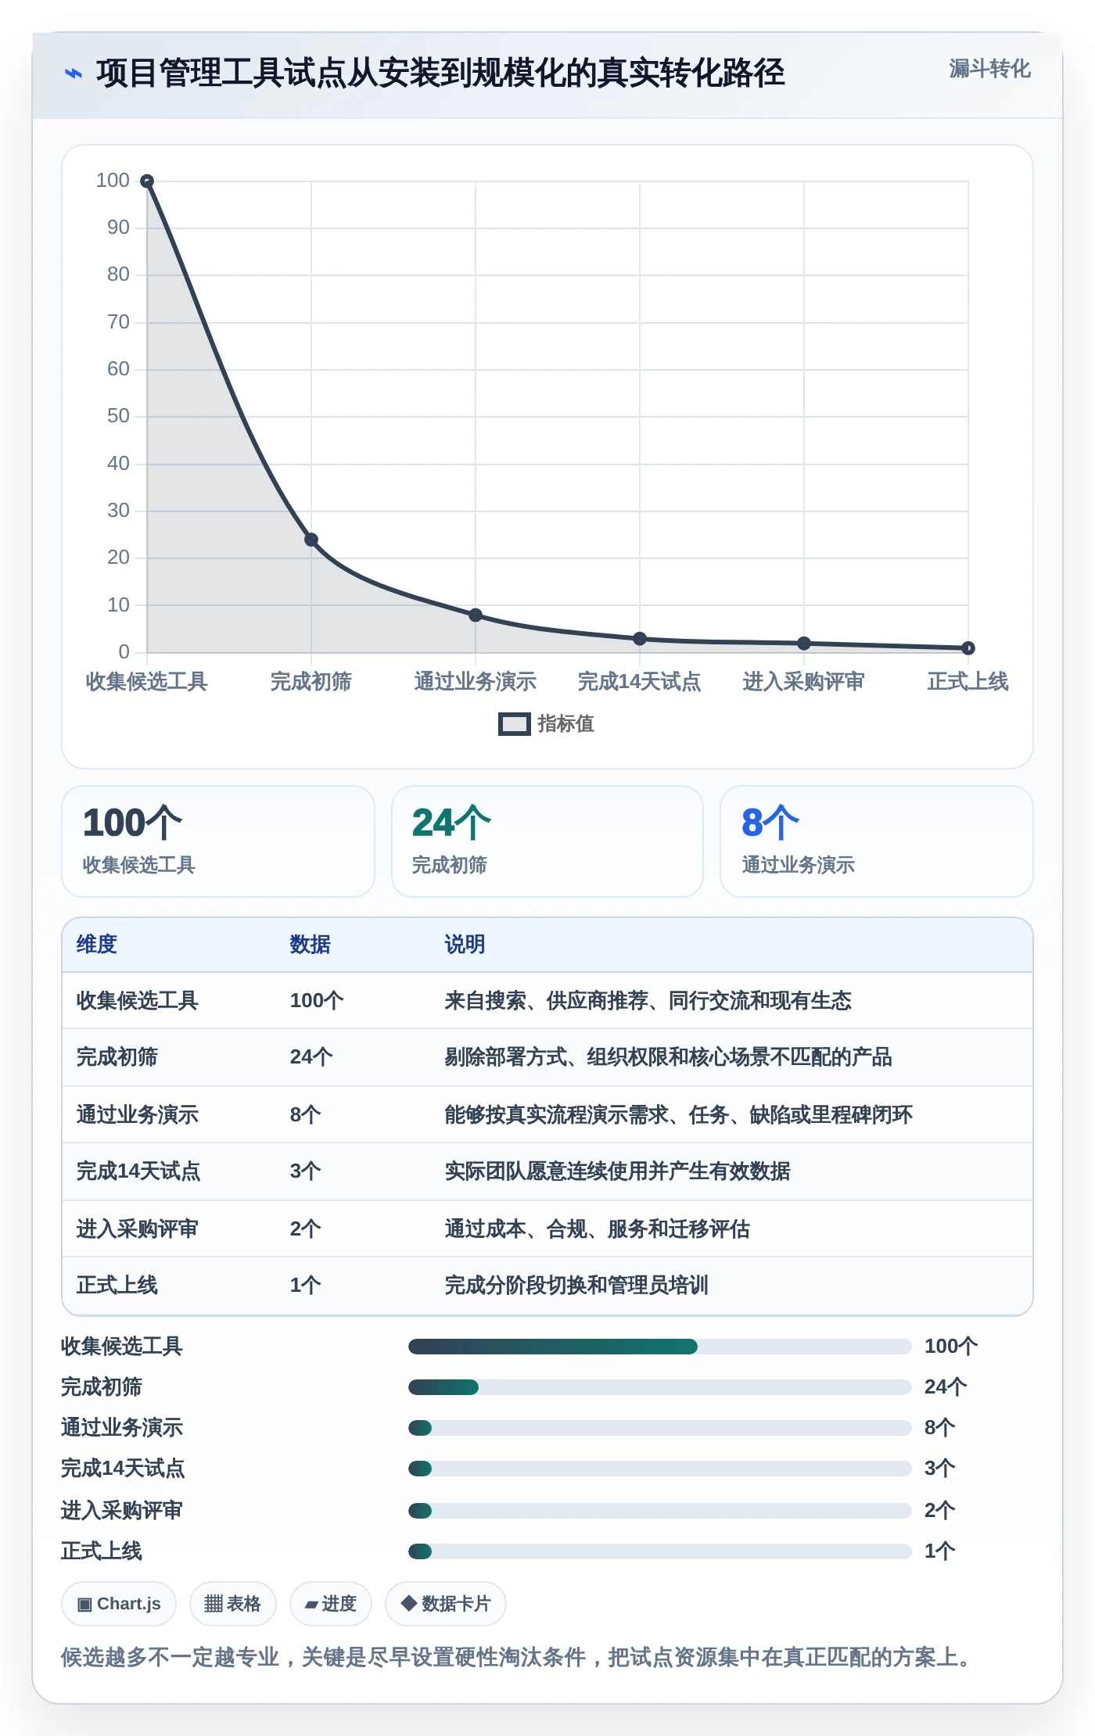This screenshot has width=1095, height=1736.
Task: Open the 8个 通过业务演示 data card
Action: tap(877, 841)
